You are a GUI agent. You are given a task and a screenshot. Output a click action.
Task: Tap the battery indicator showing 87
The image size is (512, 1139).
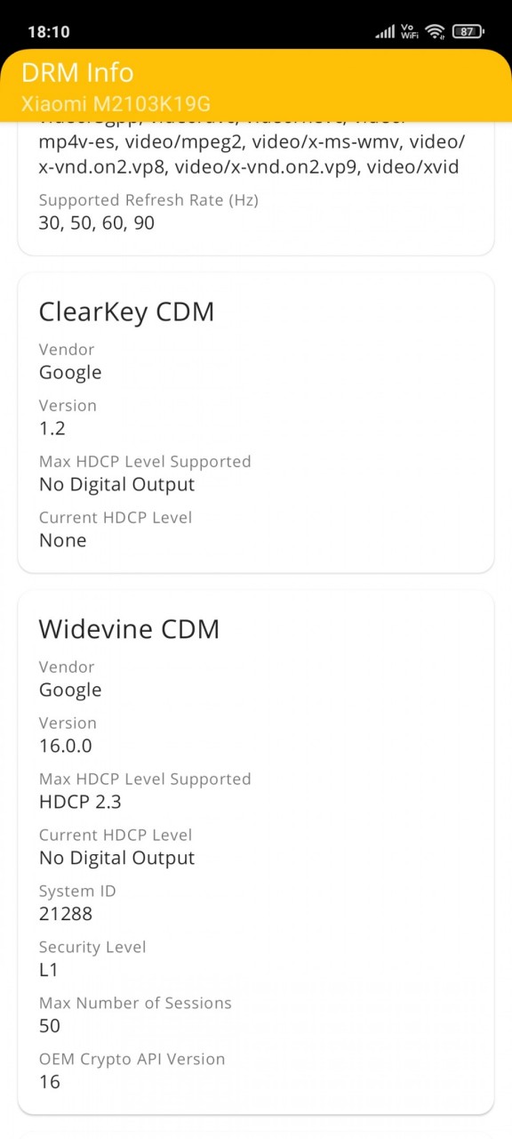468,32
